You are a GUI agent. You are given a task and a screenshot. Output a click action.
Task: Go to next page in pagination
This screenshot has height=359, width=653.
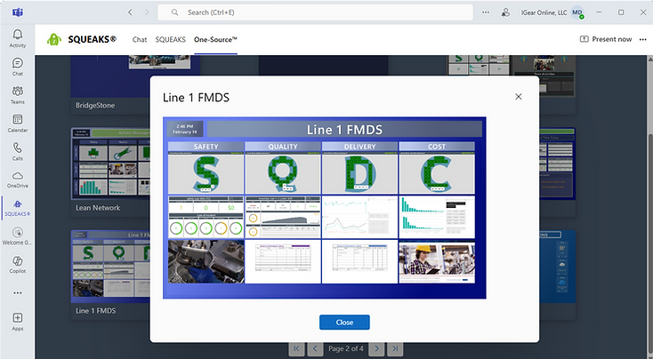tap(376, 349)
